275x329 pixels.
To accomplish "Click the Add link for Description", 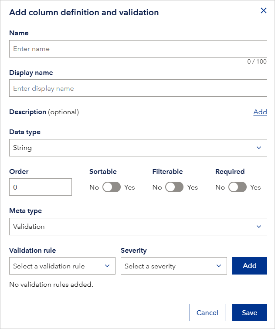I will click(260, 112).
